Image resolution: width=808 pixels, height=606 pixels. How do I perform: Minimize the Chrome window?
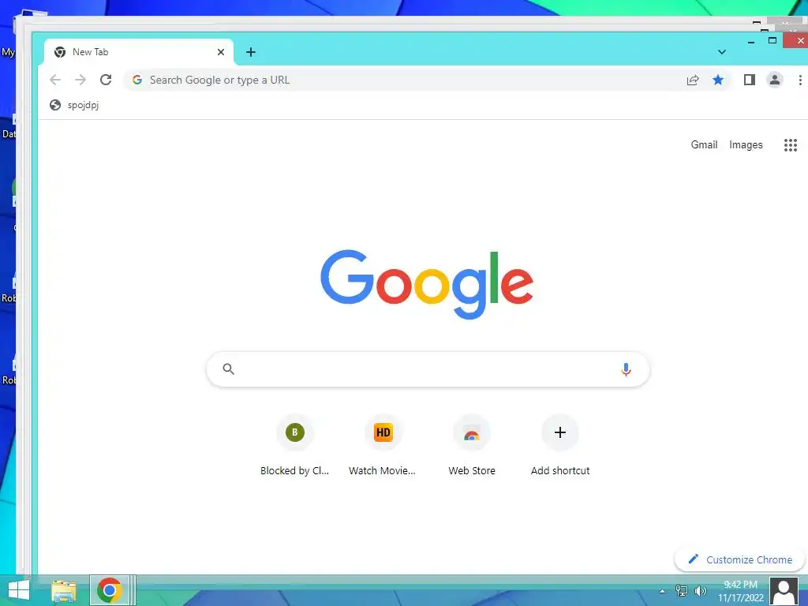[x=751, y=41]
